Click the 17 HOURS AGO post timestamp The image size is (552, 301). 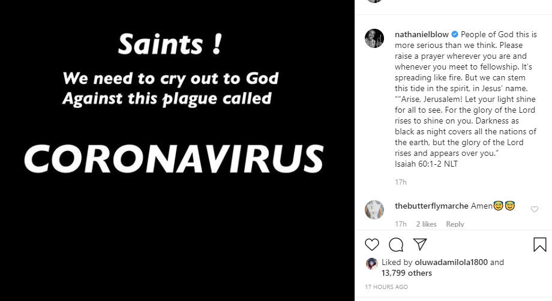386,287
